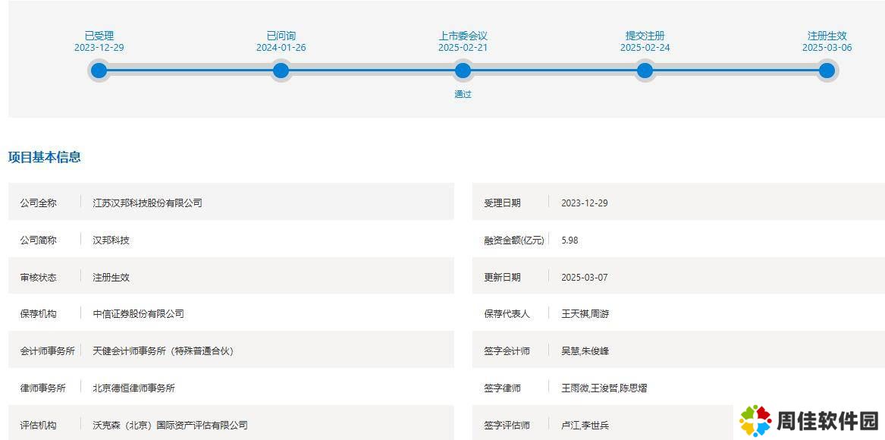Select the 2023-12-29 value in 受理日期 row
This screenshot has height=440, width=885.
click(x=585, y=203)
